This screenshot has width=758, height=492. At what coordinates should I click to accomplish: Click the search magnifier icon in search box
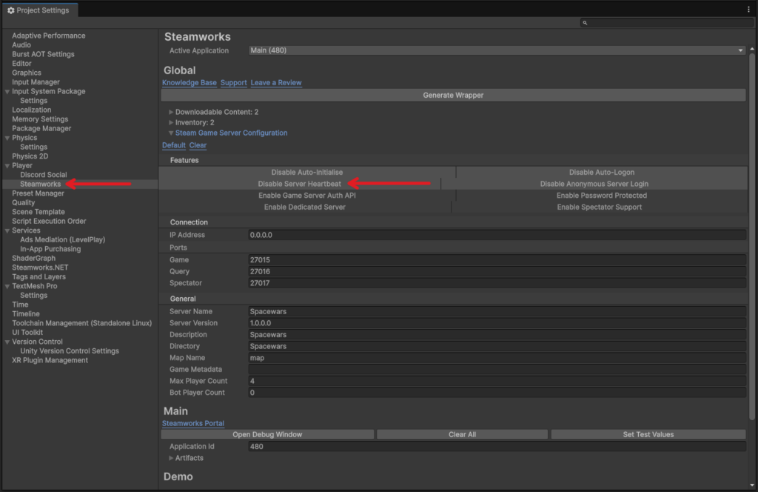[585, 23]
